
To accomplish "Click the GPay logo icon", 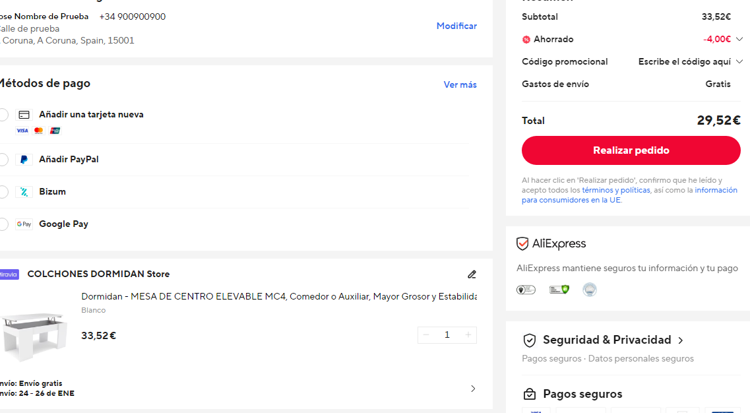I will [x=24, y=224].
